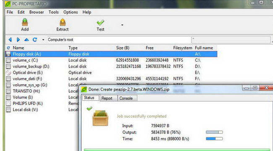Click the Optical drive (E:) disc icon
Viewport: 273px width, 151px height.
point(8,73)
